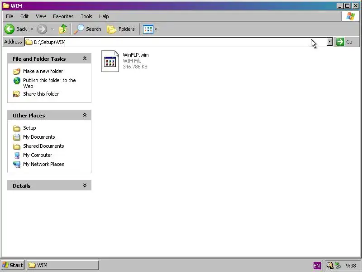
Task: Click the Start button
Action: tap(13, 265)
